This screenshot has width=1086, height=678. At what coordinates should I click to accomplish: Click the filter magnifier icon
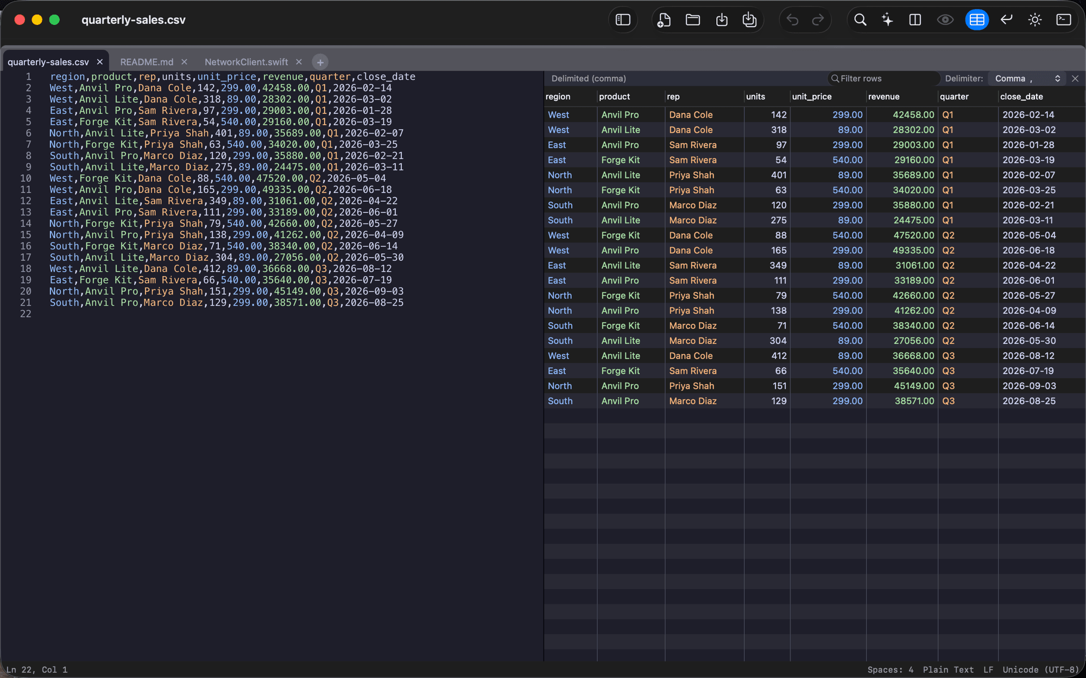[x=835, y=79]
